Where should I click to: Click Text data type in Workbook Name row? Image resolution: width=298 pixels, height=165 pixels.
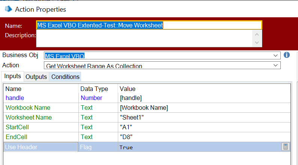click(98, 108)
